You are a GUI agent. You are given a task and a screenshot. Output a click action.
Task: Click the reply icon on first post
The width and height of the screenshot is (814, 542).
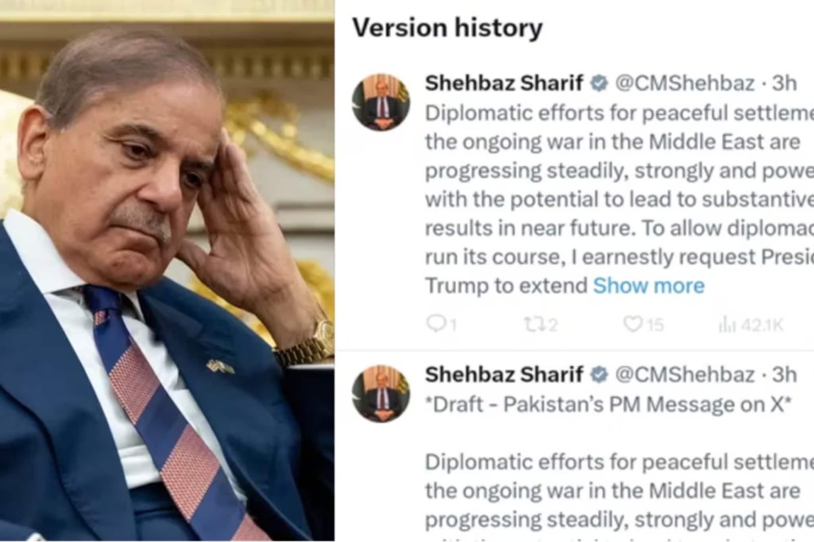click(x=435, y=324)
